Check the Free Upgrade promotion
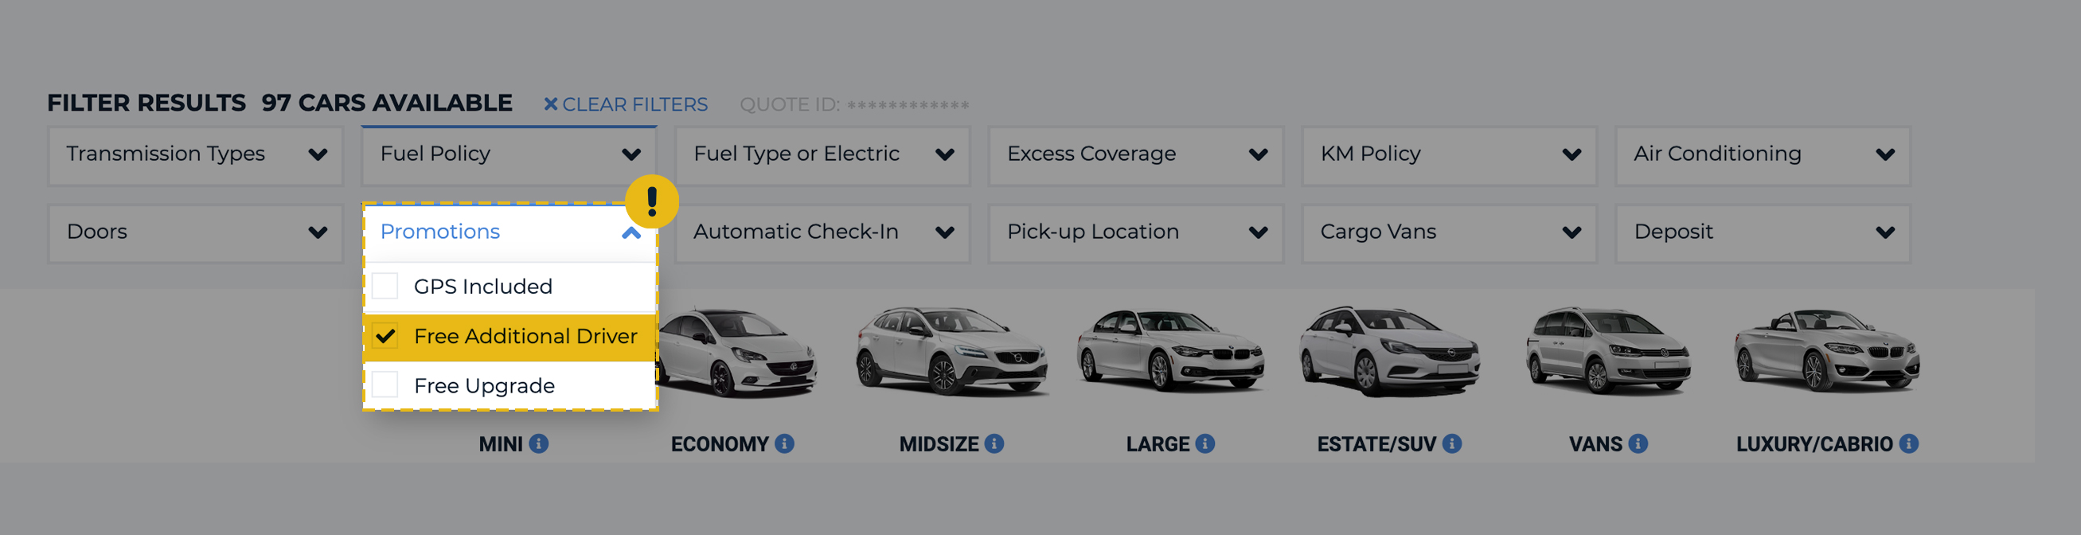 (386, 385)
